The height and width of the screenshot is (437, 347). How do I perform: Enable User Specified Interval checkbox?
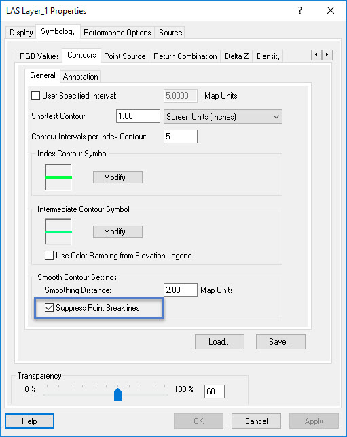pos(35,96)
